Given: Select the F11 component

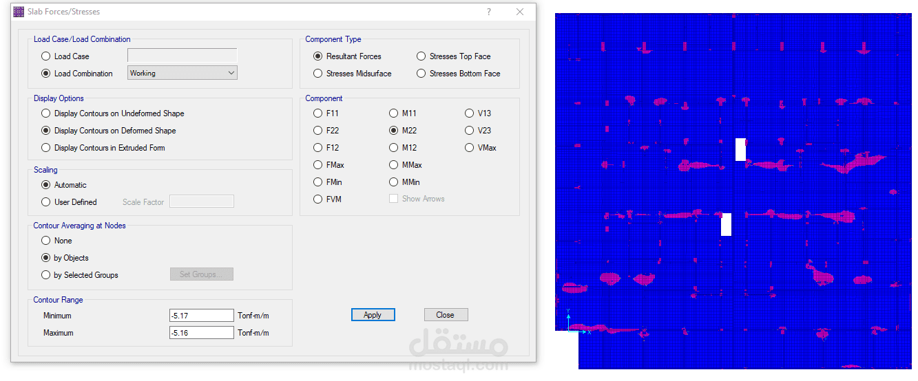Looking at the screenshot, I should pyautogui.click(x=318, y=113).
